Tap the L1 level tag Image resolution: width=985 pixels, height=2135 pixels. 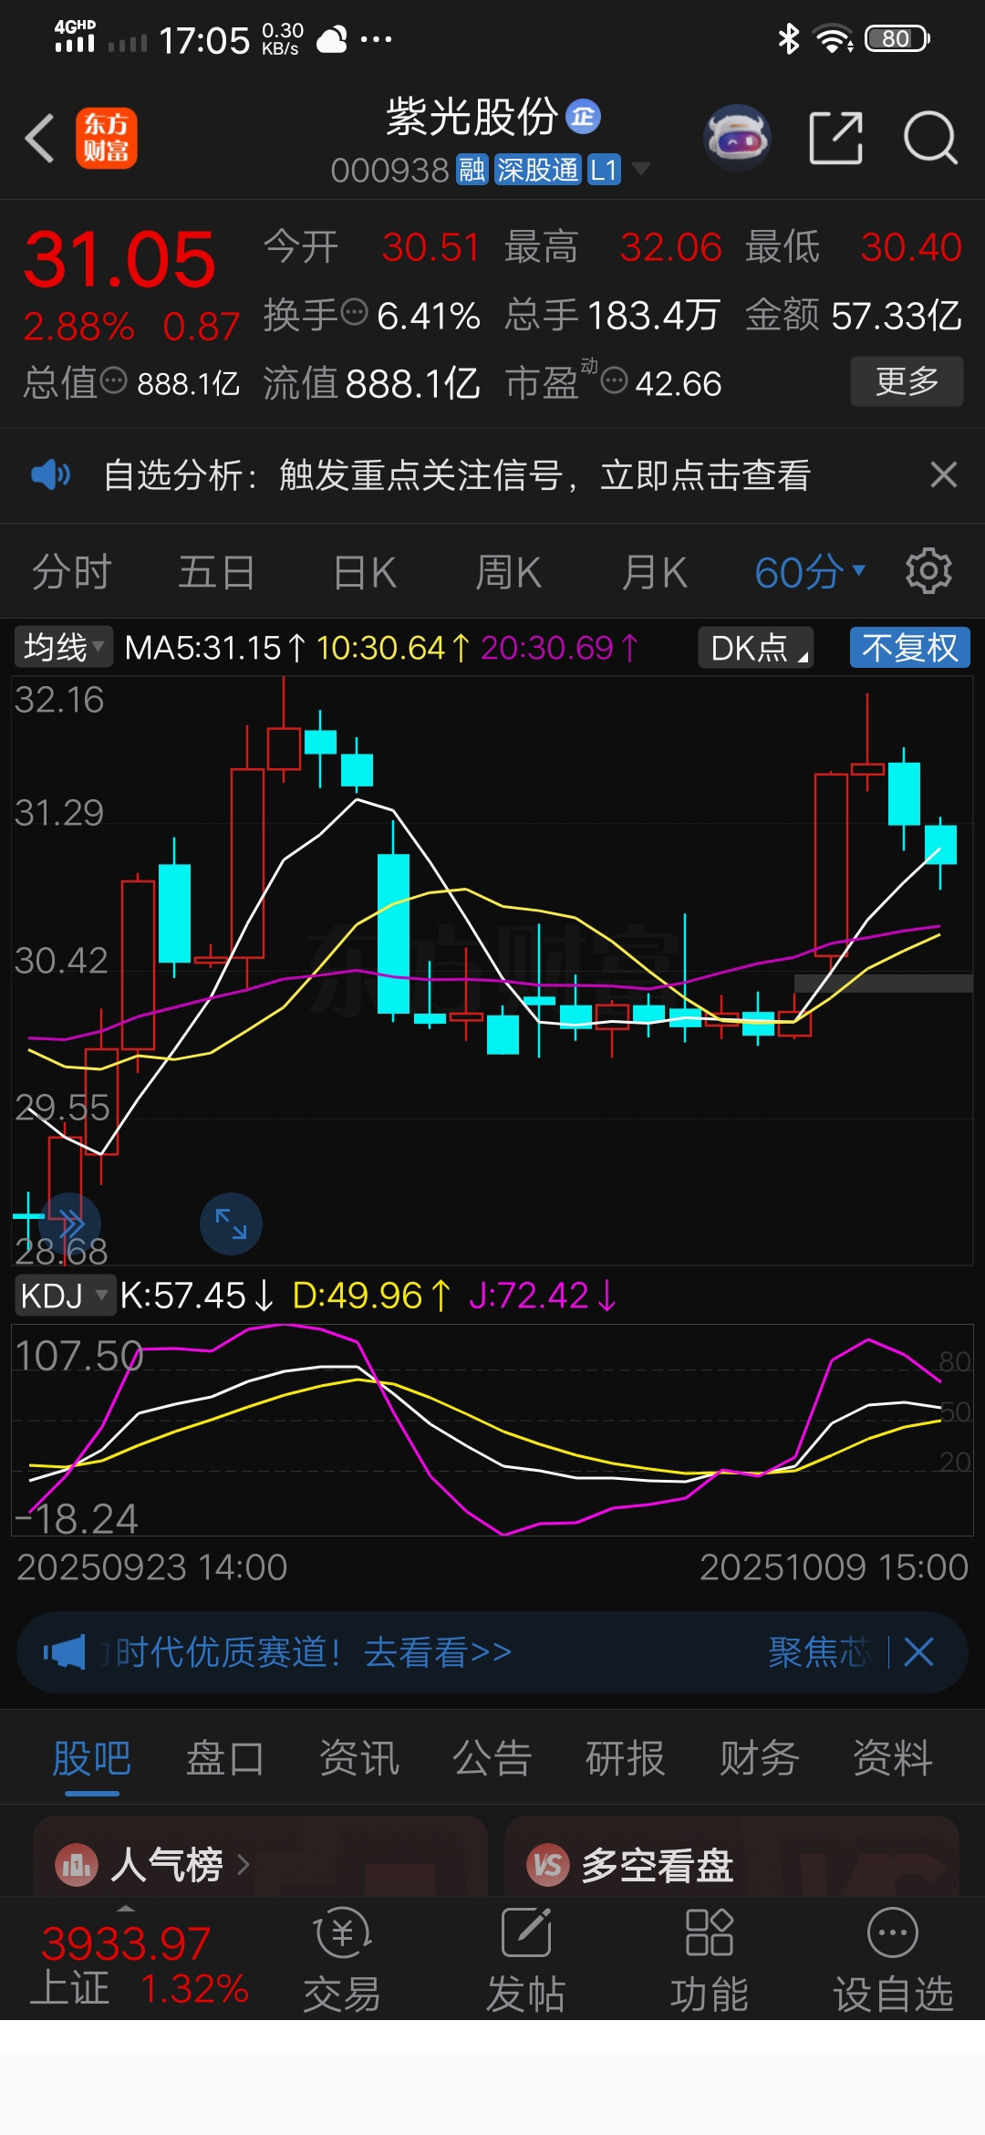click(604, 170)
